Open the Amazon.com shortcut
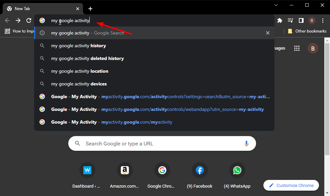330x196 pixels. (x=125, y=170)
